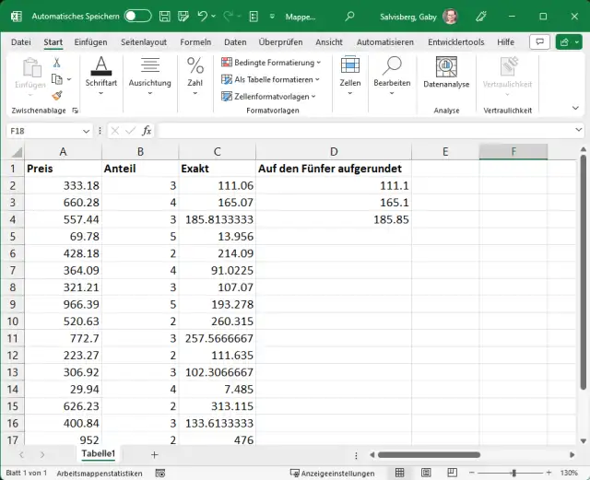
Task: Switch to the Einfügen ribbon tab
Action: pyautogui.click(x=90, y=42)
